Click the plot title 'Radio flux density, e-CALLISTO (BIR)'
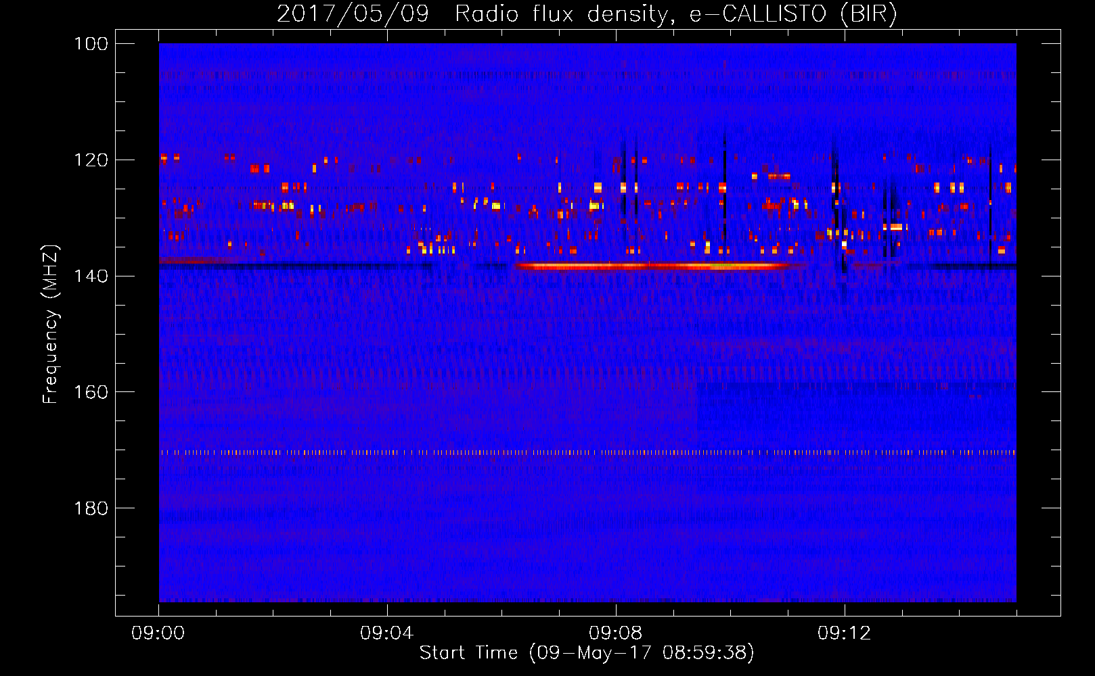The image size is (1095, 676). point(675,14)
